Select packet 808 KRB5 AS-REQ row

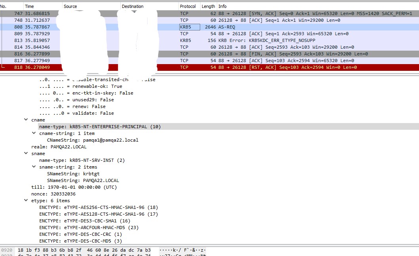210,27
